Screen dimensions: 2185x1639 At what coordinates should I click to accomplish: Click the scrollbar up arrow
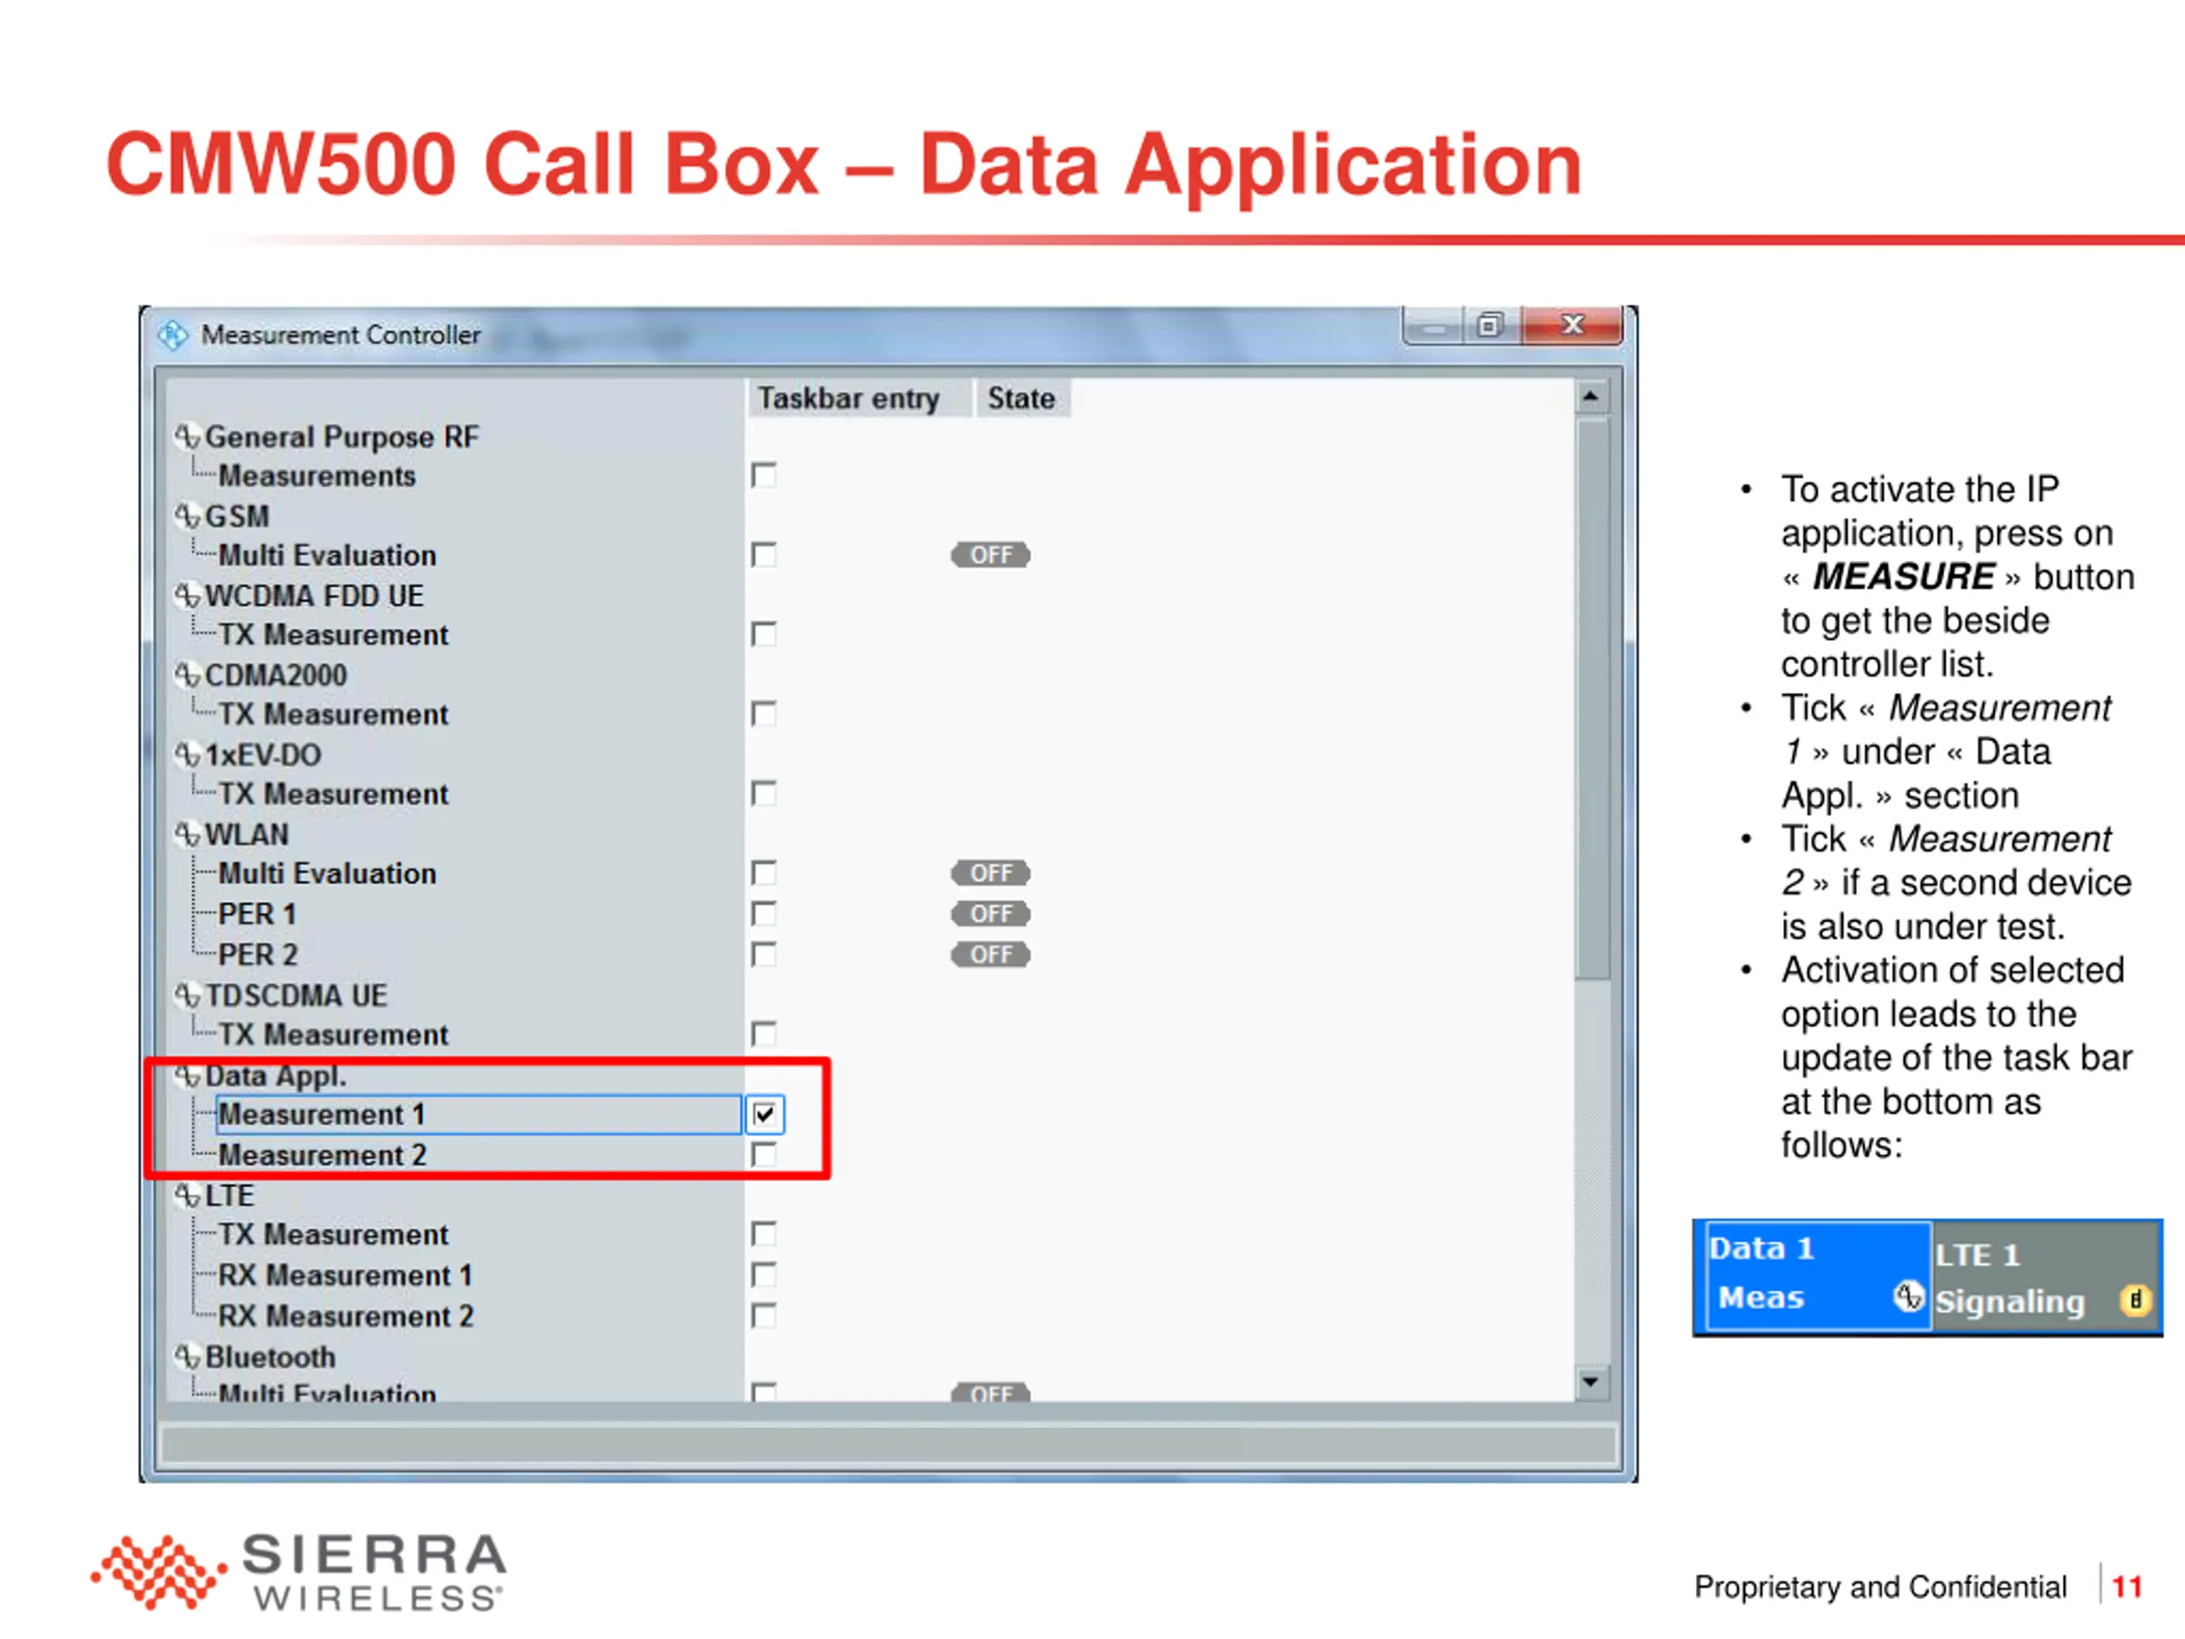(x=1590, y=397)
